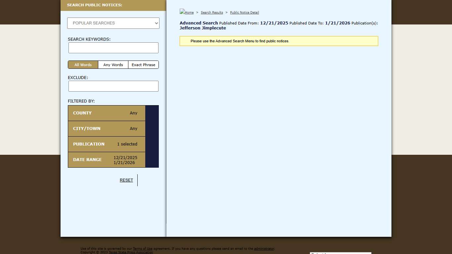This screenshot has width=452, height=254.
Task: Choose the Exact Phrase option
Action: point(143,65)
